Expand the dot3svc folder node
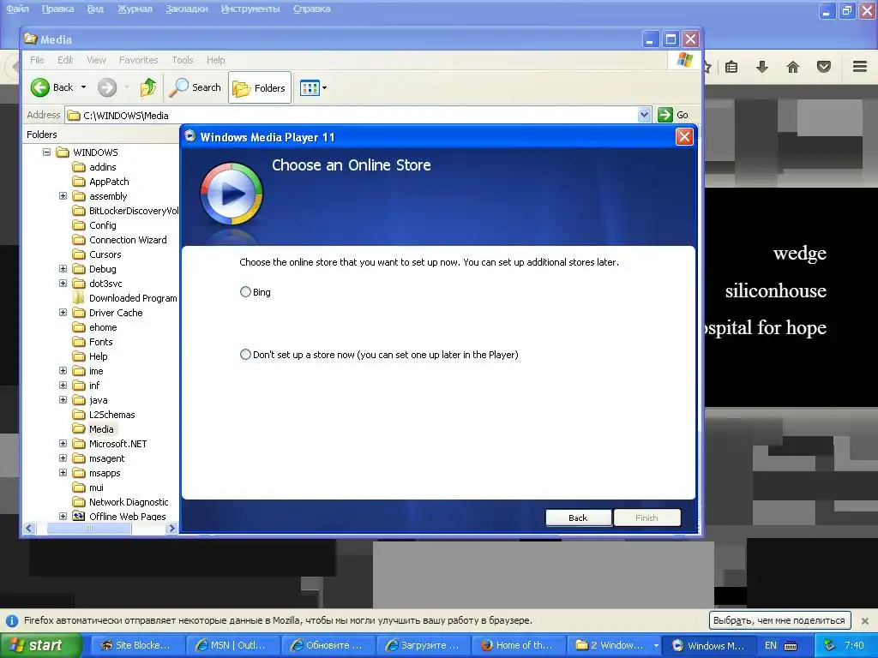Viewport: 878px width, 658px height. (63, 283)
